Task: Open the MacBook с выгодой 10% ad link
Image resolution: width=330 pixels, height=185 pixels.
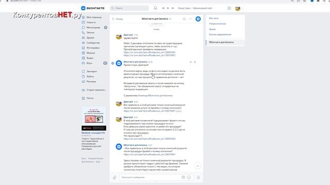Action: pyautogui.click(x=93, y=133)
